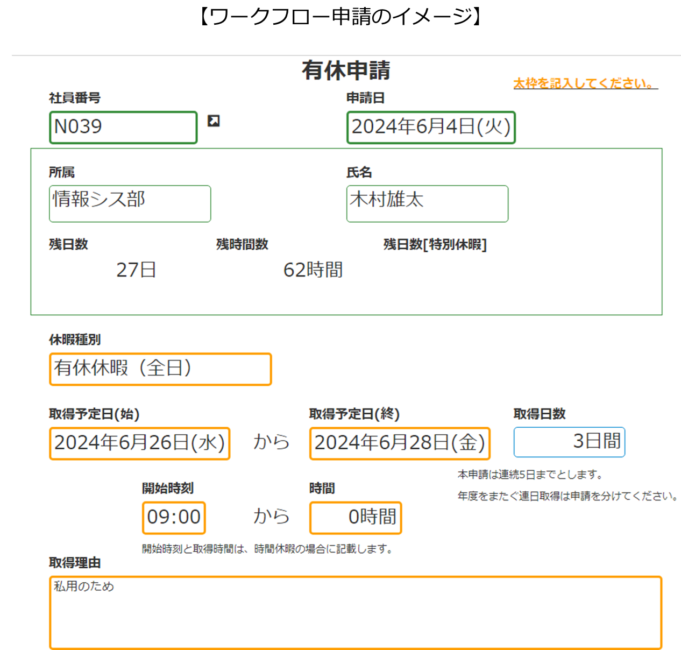This screenshot has width=681, height=650.
Task: Click the 残日数[特別休暇] label
Action: [435, 245]
